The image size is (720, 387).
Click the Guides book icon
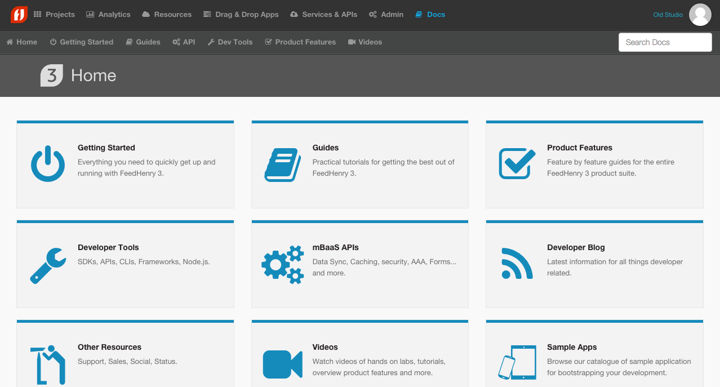[x=283, y=164]
